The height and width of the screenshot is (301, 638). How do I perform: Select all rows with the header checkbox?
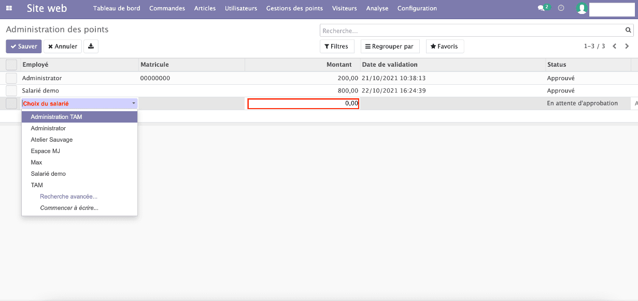pos(11,64)
